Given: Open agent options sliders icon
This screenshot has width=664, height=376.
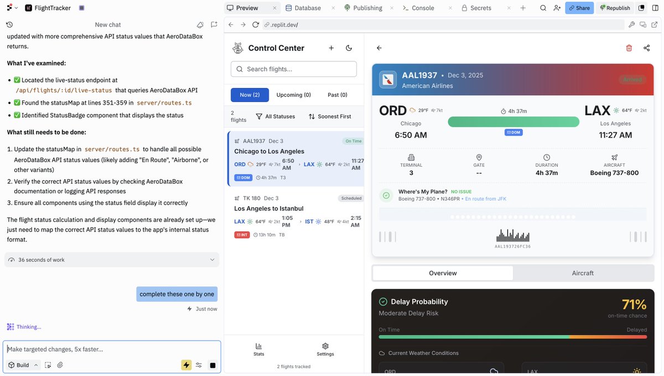Looking at the screenshot, I should pyautogui.click(x=199, y=365).
